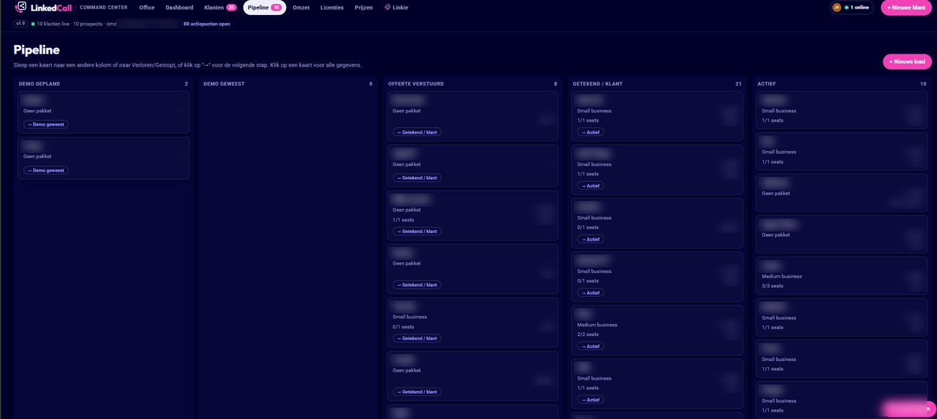Click the Linkie mascot icon in navigation
Viewport: 937px width, 419px height.
(387, 7)
